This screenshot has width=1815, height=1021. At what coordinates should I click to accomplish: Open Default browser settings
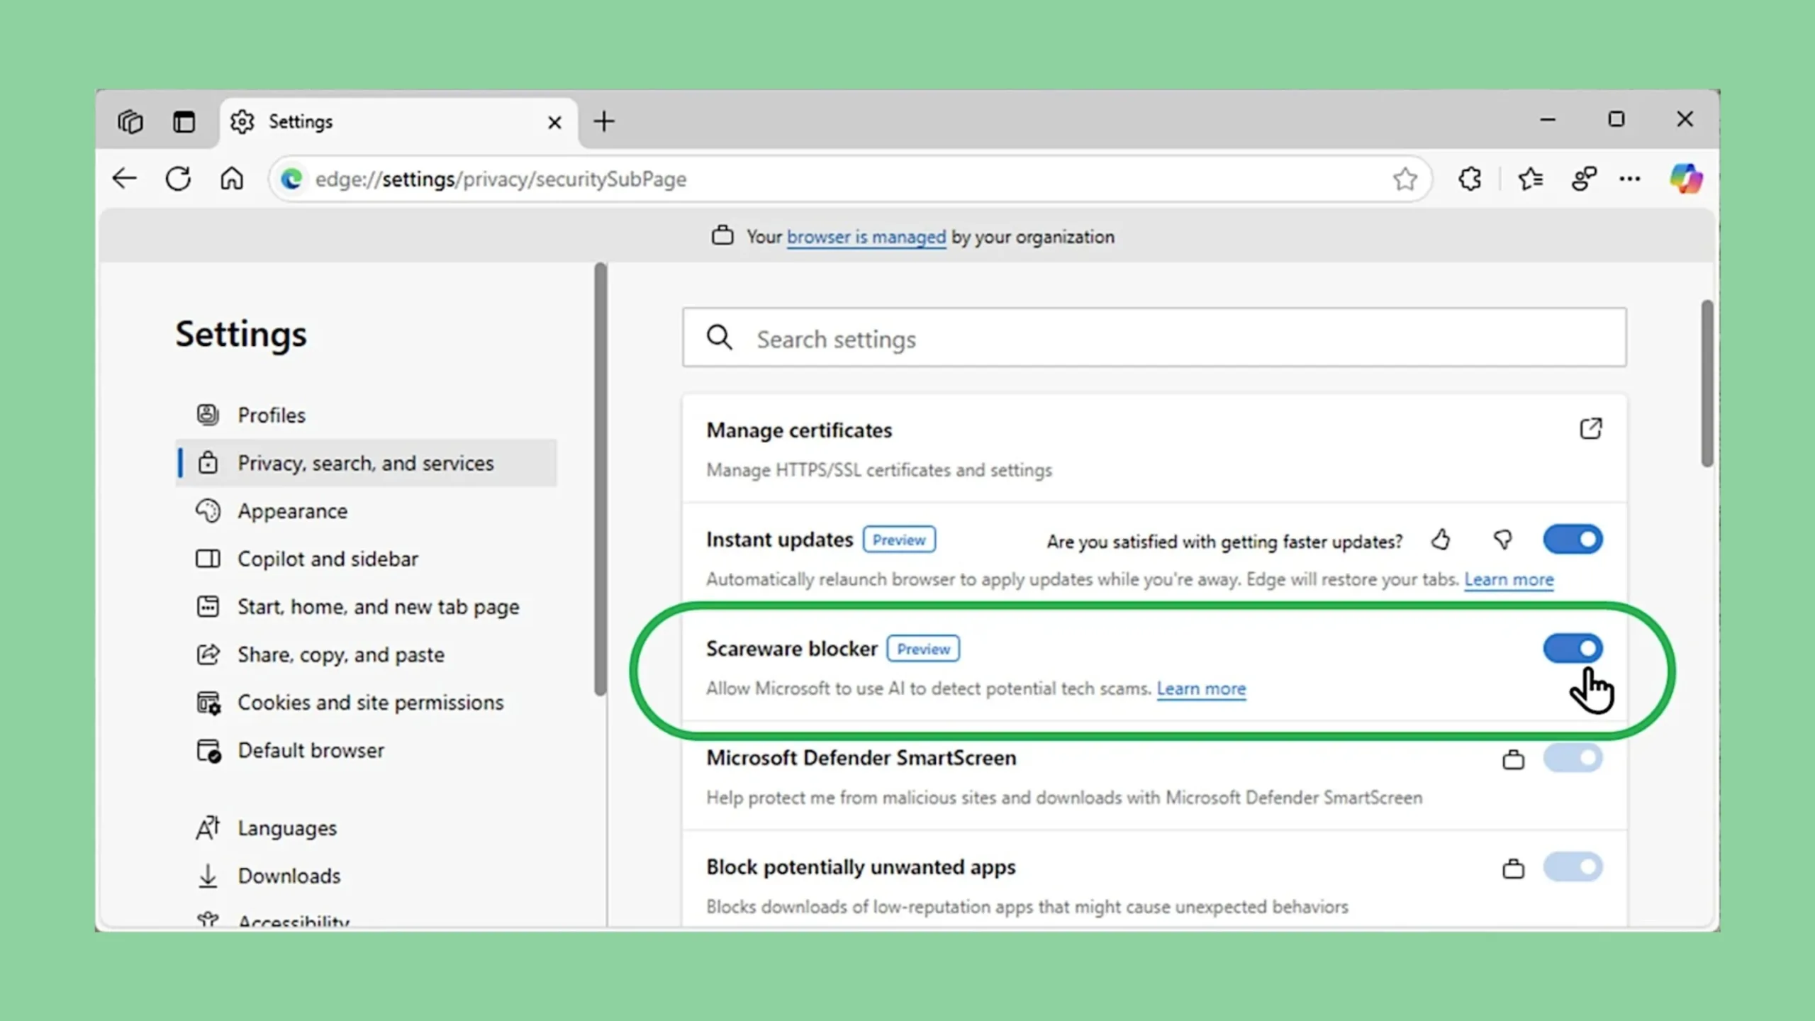[365, 750]
